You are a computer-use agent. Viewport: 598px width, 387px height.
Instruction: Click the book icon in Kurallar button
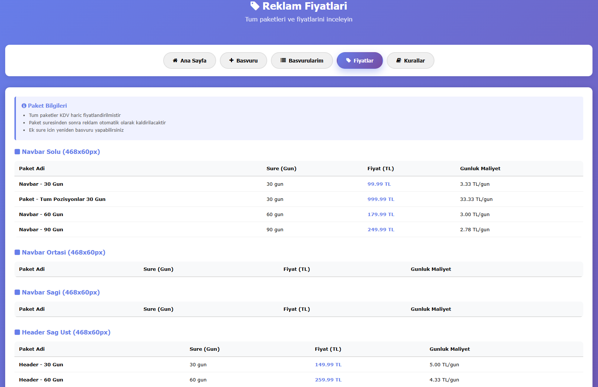pos(399,60)
